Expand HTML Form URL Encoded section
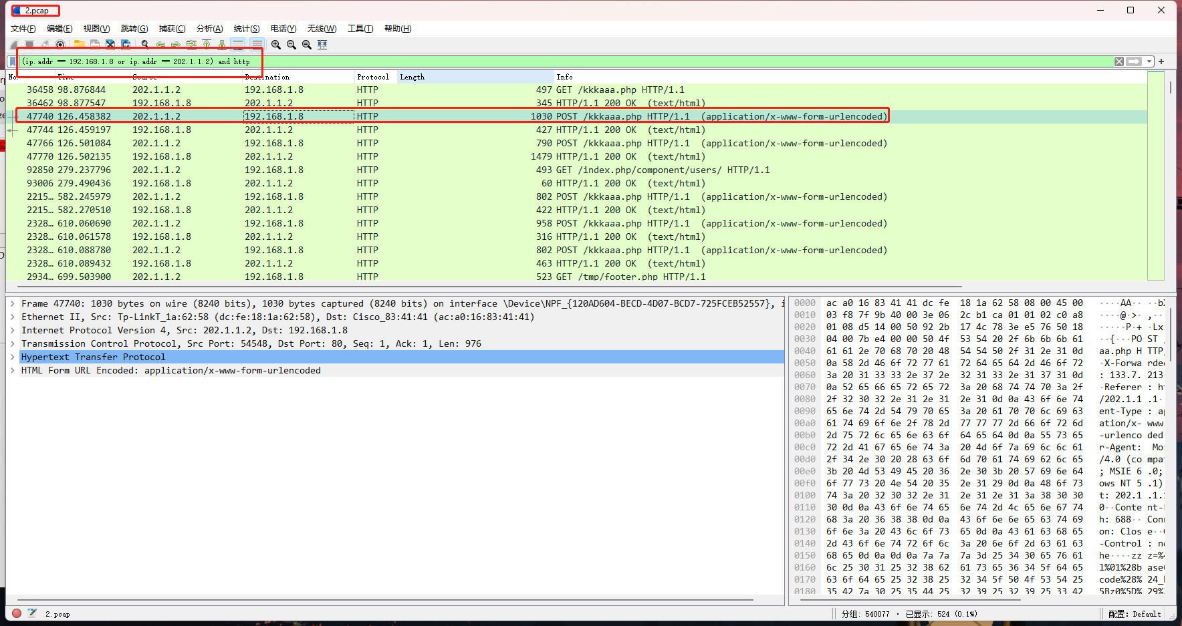This screenshot has width=1182, height=626. coord(13,370)
